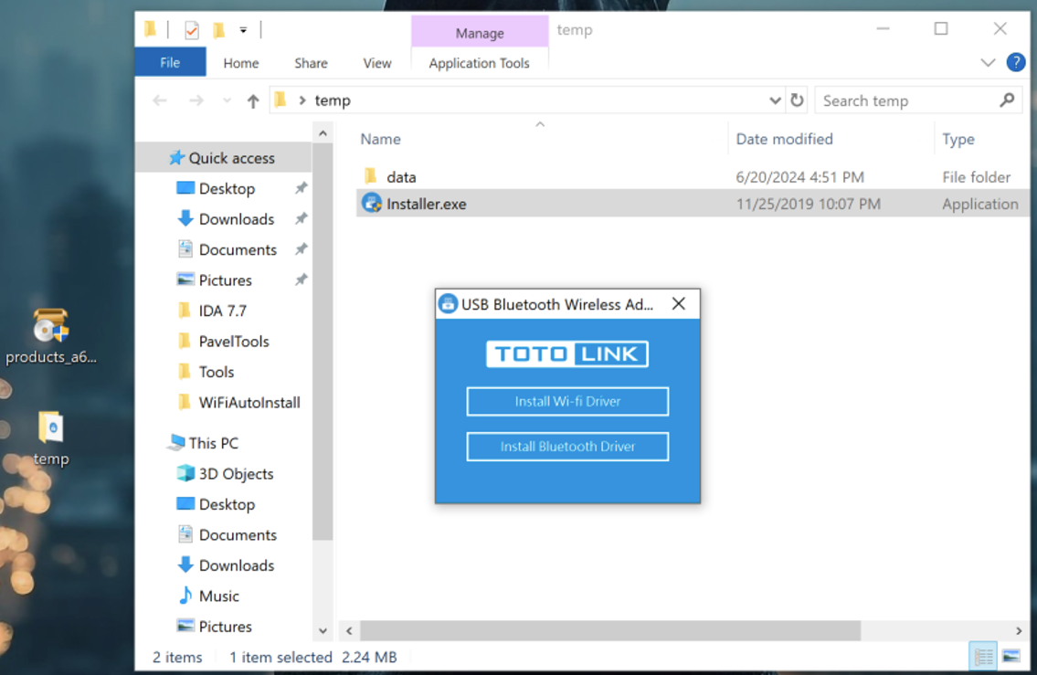The height and width of the screenshot is (675, 1037).
Task: Open the Customize Quick Access Toolbar dropdown
Action: (243, 30)
